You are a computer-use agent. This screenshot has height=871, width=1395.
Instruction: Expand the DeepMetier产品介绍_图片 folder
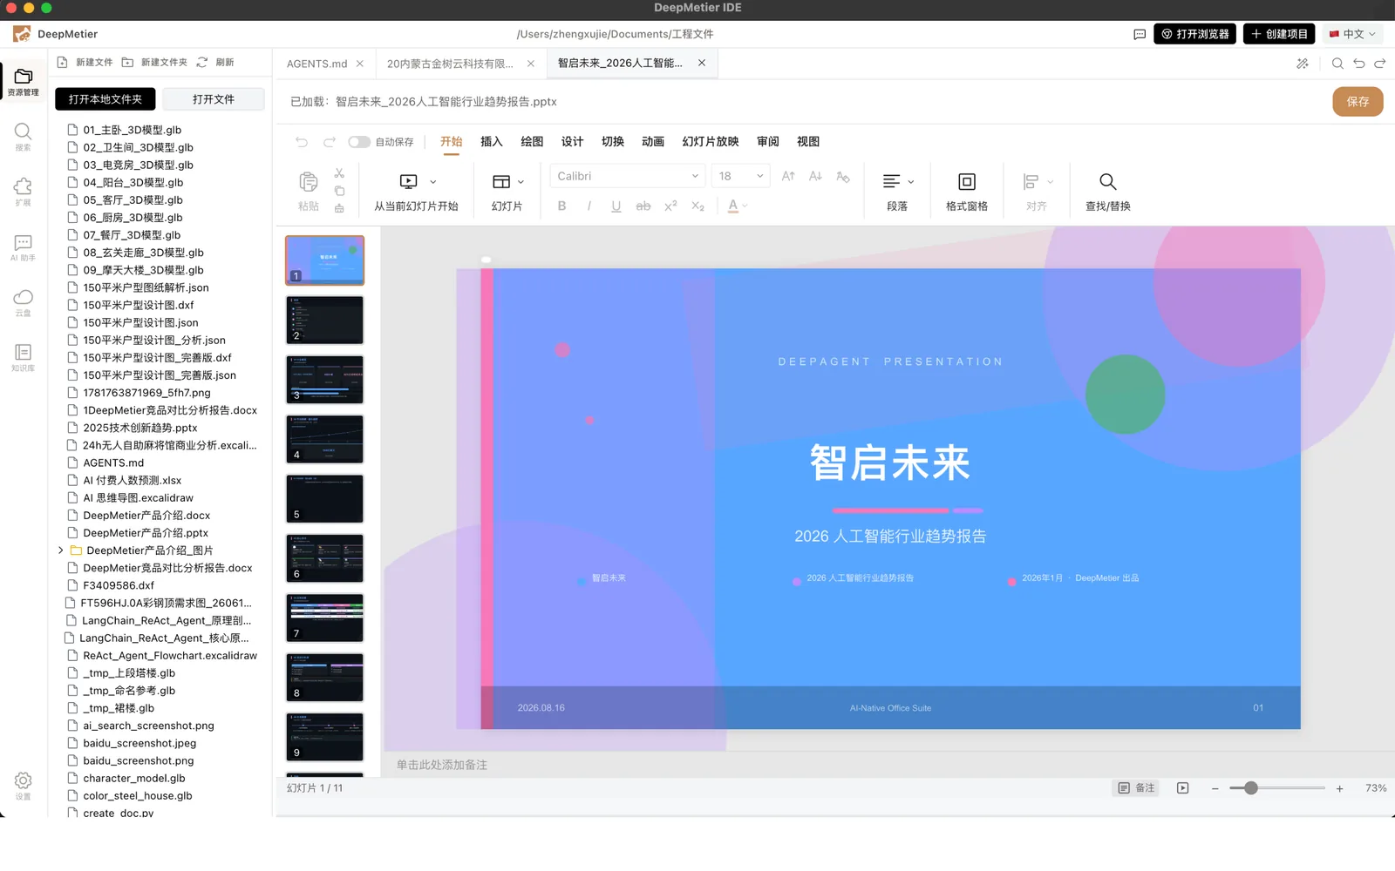(60, 550)
